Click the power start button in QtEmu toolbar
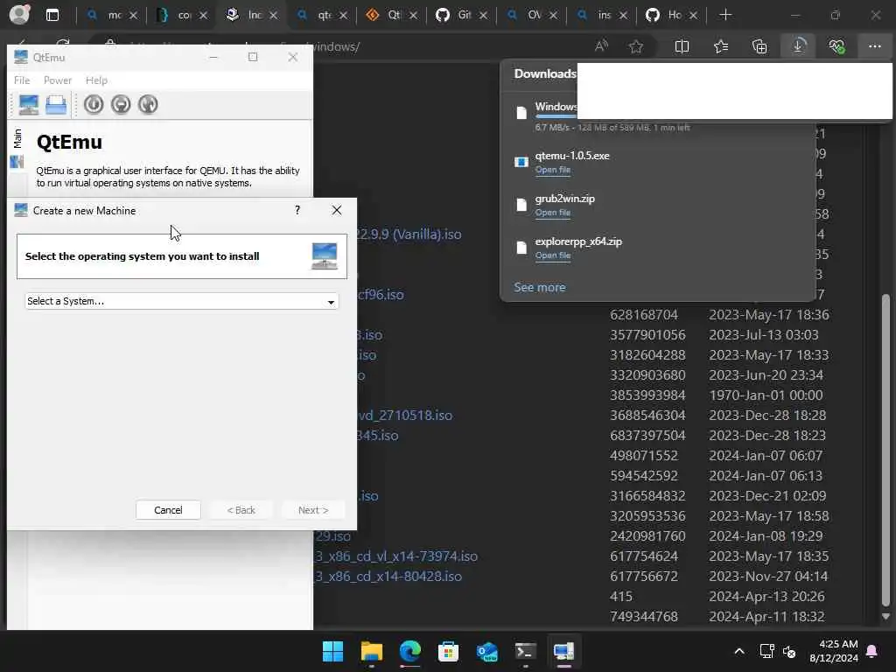This screenshot has height=672, width=896. pyautogui.click(x=94, y=105)
